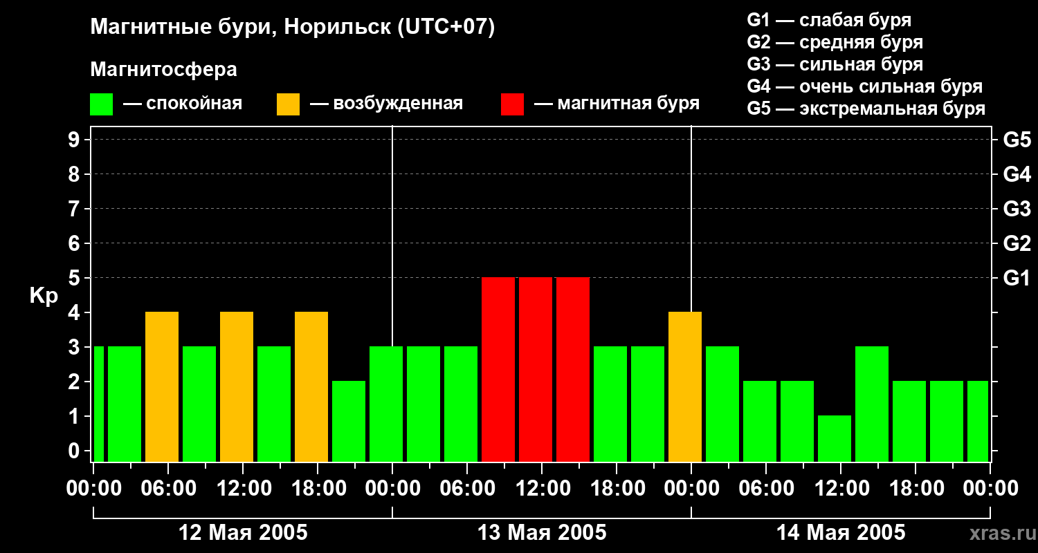This screenshot has height=553, width=1038.
Task: Click the '— магнитная буря' legend label
Action: pyautogui.click(x=617, y=104)
